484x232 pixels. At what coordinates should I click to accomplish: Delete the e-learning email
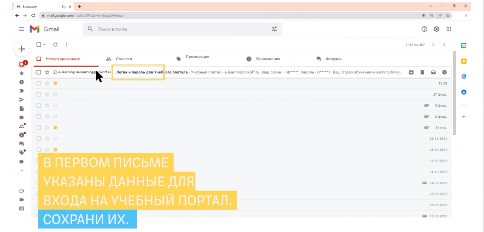(x=422, y=72)
